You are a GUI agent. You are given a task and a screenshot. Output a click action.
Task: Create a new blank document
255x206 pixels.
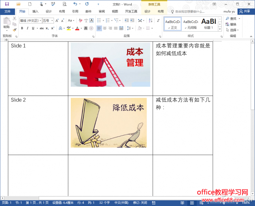click(x=30, y=4)
